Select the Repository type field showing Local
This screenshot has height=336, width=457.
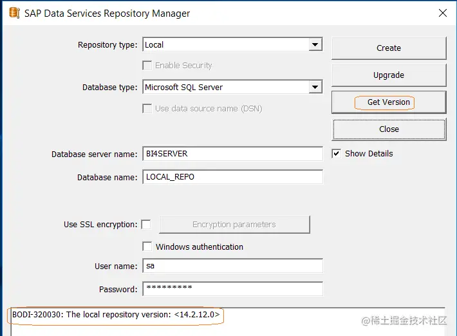coord(232,44)
